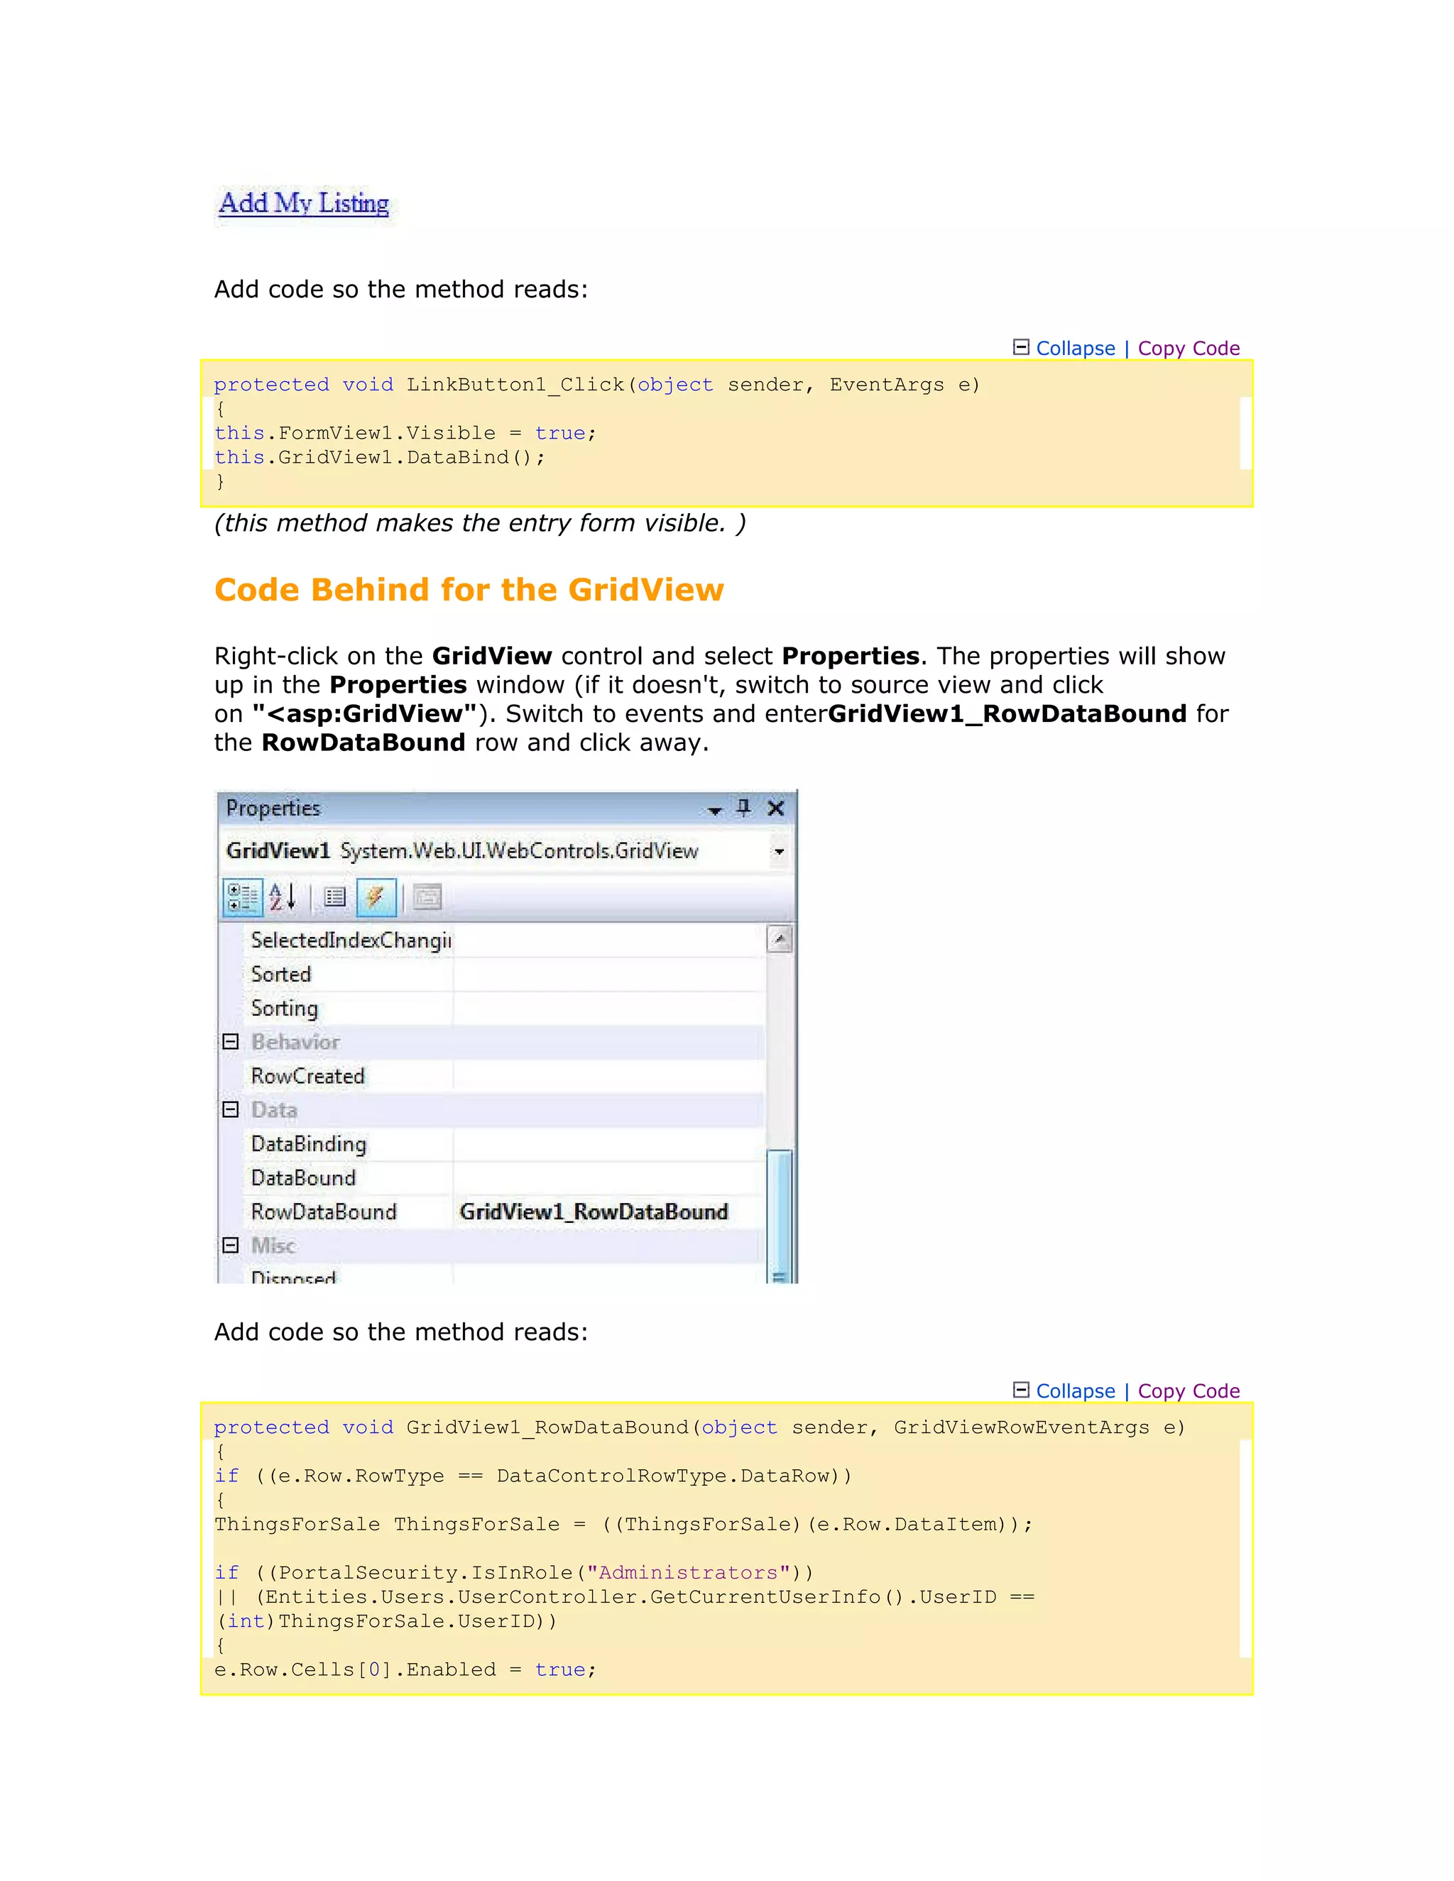Click the Alphabetical sort icon in Properties
1454x1881 pixels.
283,897
